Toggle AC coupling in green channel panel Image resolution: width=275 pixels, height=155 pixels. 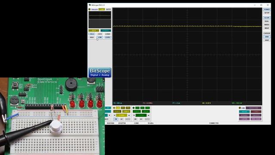(141, 119)
